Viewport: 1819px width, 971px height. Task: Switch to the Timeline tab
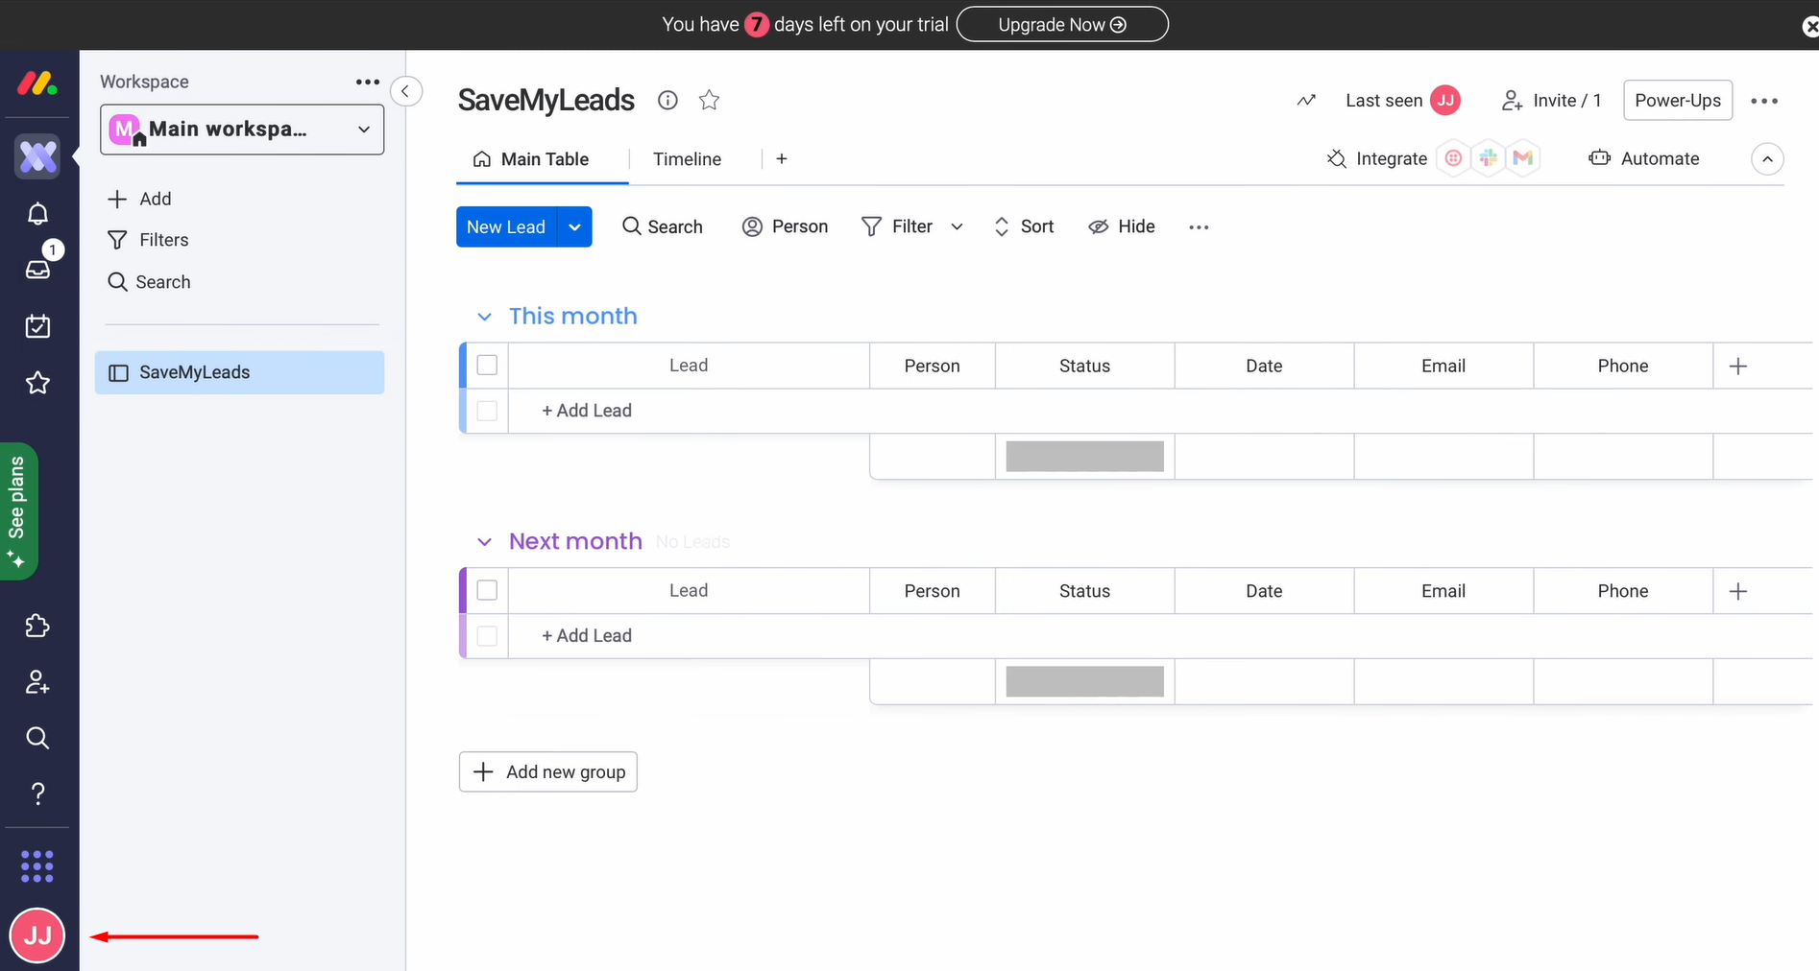click(687, 159)
